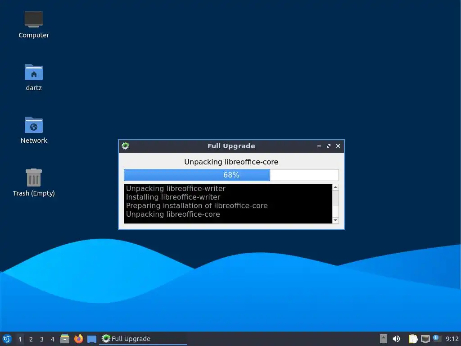
Task: Click the 'Unpacking libreoffice-writer' log line
Action: pos(176,189)
